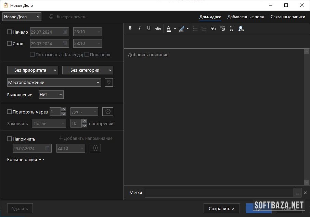This screenshot has height=217, width=310.
Task: Switch to the Добавленные поля tab
Action: point(245,17)
